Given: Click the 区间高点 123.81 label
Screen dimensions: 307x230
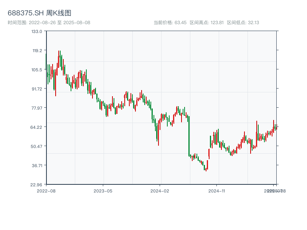Looking at the screenshot, I should click(206, 23).
